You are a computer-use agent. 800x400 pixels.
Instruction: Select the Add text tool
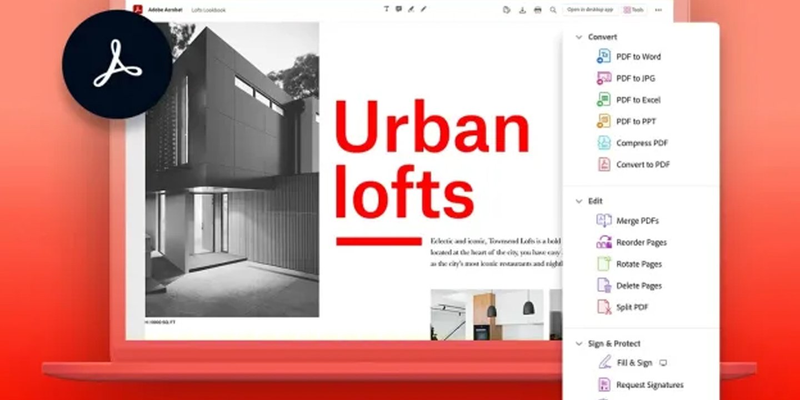[x=387, y=9]
